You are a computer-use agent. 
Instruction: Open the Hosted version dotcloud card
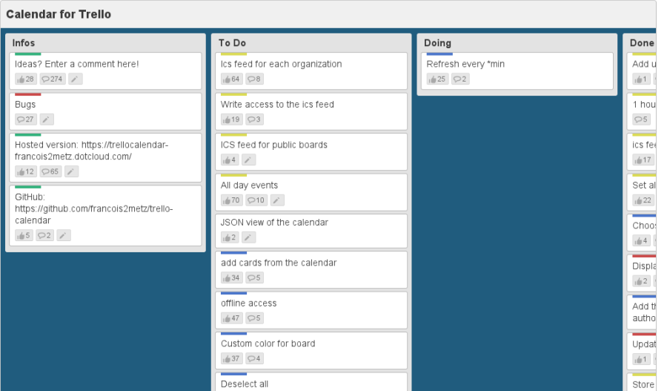point(105,157)
